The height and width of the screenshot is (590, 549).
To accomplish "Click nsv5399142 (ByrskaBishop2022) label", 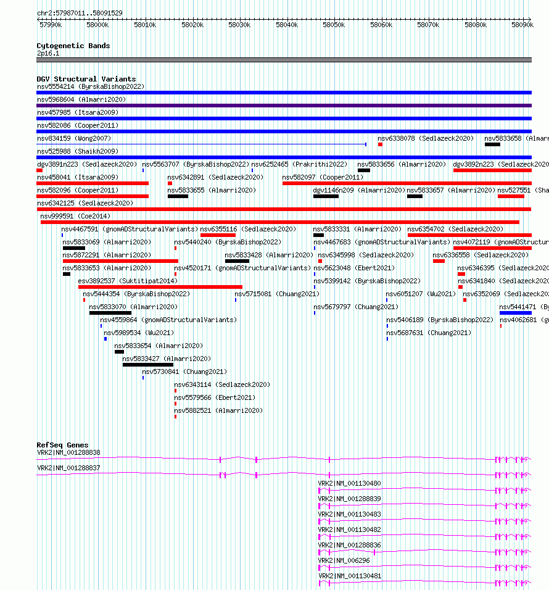I will pyautogui.click(x=368, y=281).
